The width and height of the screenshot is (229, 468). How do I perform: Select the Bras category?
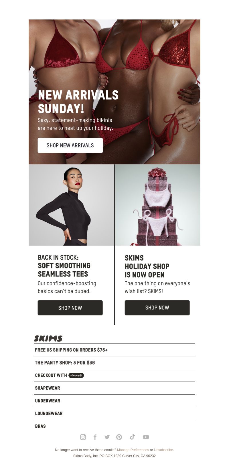pos(40,426)
